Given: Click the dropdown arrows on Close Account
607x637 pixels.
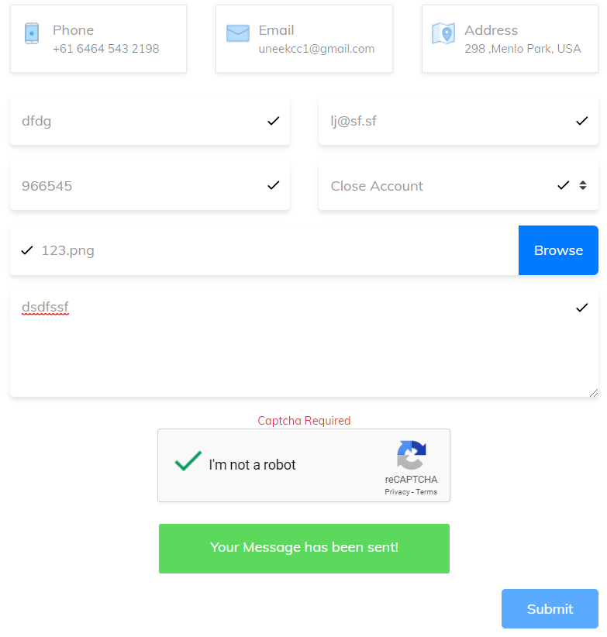Looking at the screenshot, I should pyautogui.click(x=583, y=186).
